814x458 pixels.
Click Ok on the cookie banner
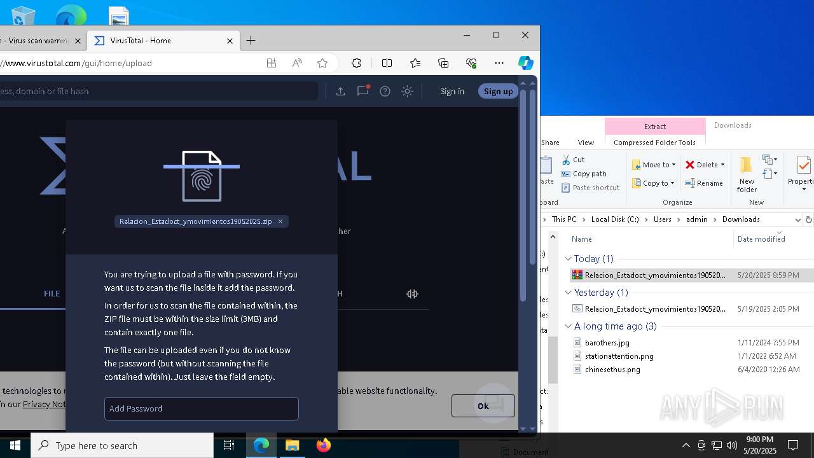tap(483, 406)
